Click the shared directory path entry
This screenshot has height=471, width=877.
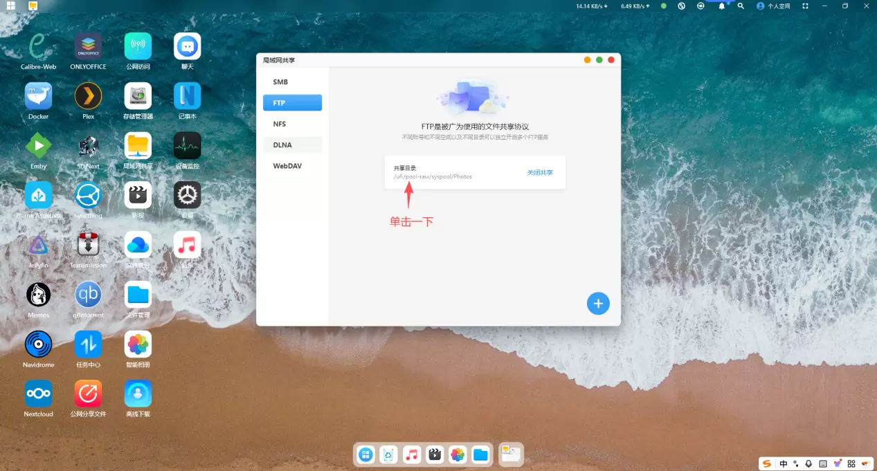coord(433,176)
